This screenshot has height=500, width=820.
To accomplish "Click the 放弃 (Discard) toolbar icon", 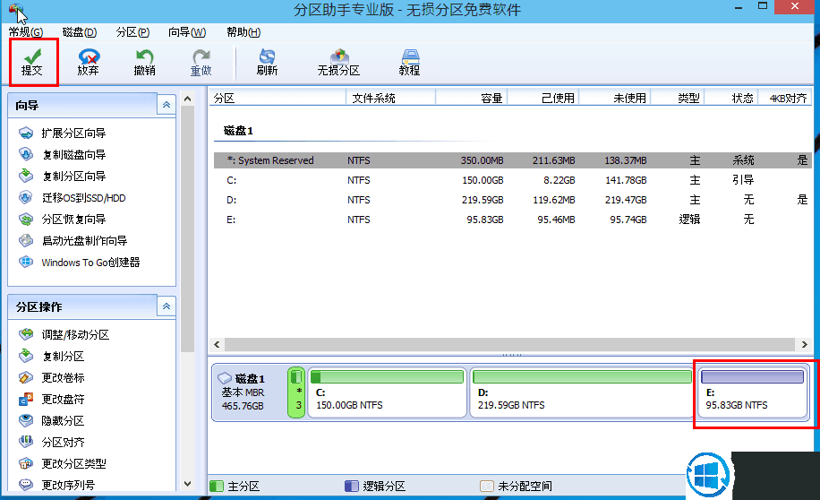I will click(89, 63).
